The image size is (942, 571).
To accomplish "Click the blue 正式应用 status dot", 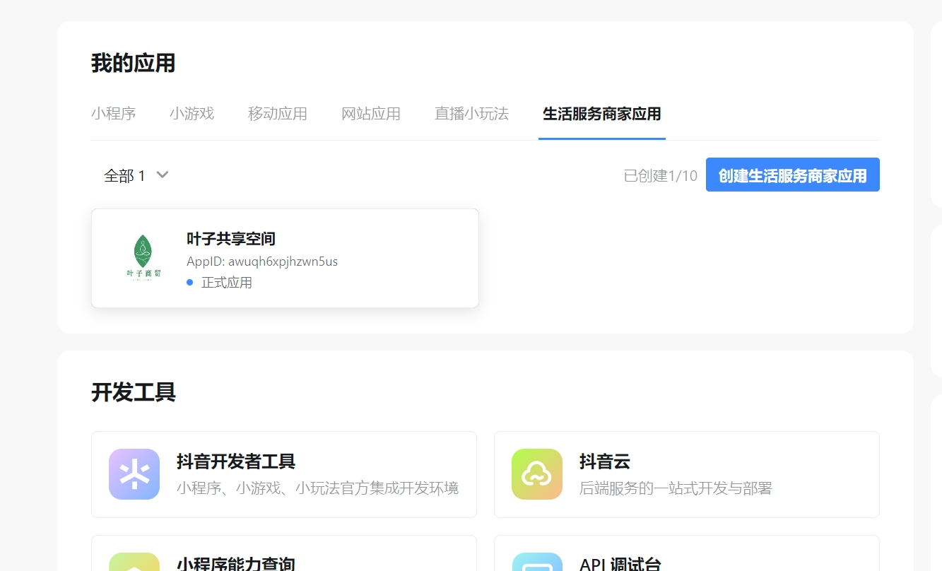I will pos(190,283).
